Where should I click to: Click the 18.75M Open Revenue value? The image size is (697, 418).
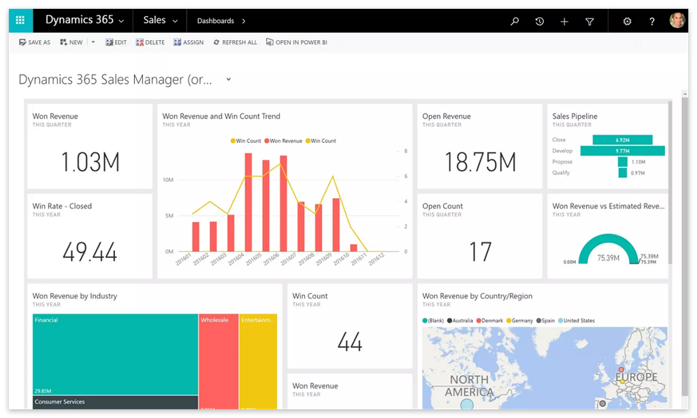[x=480, y=162]
